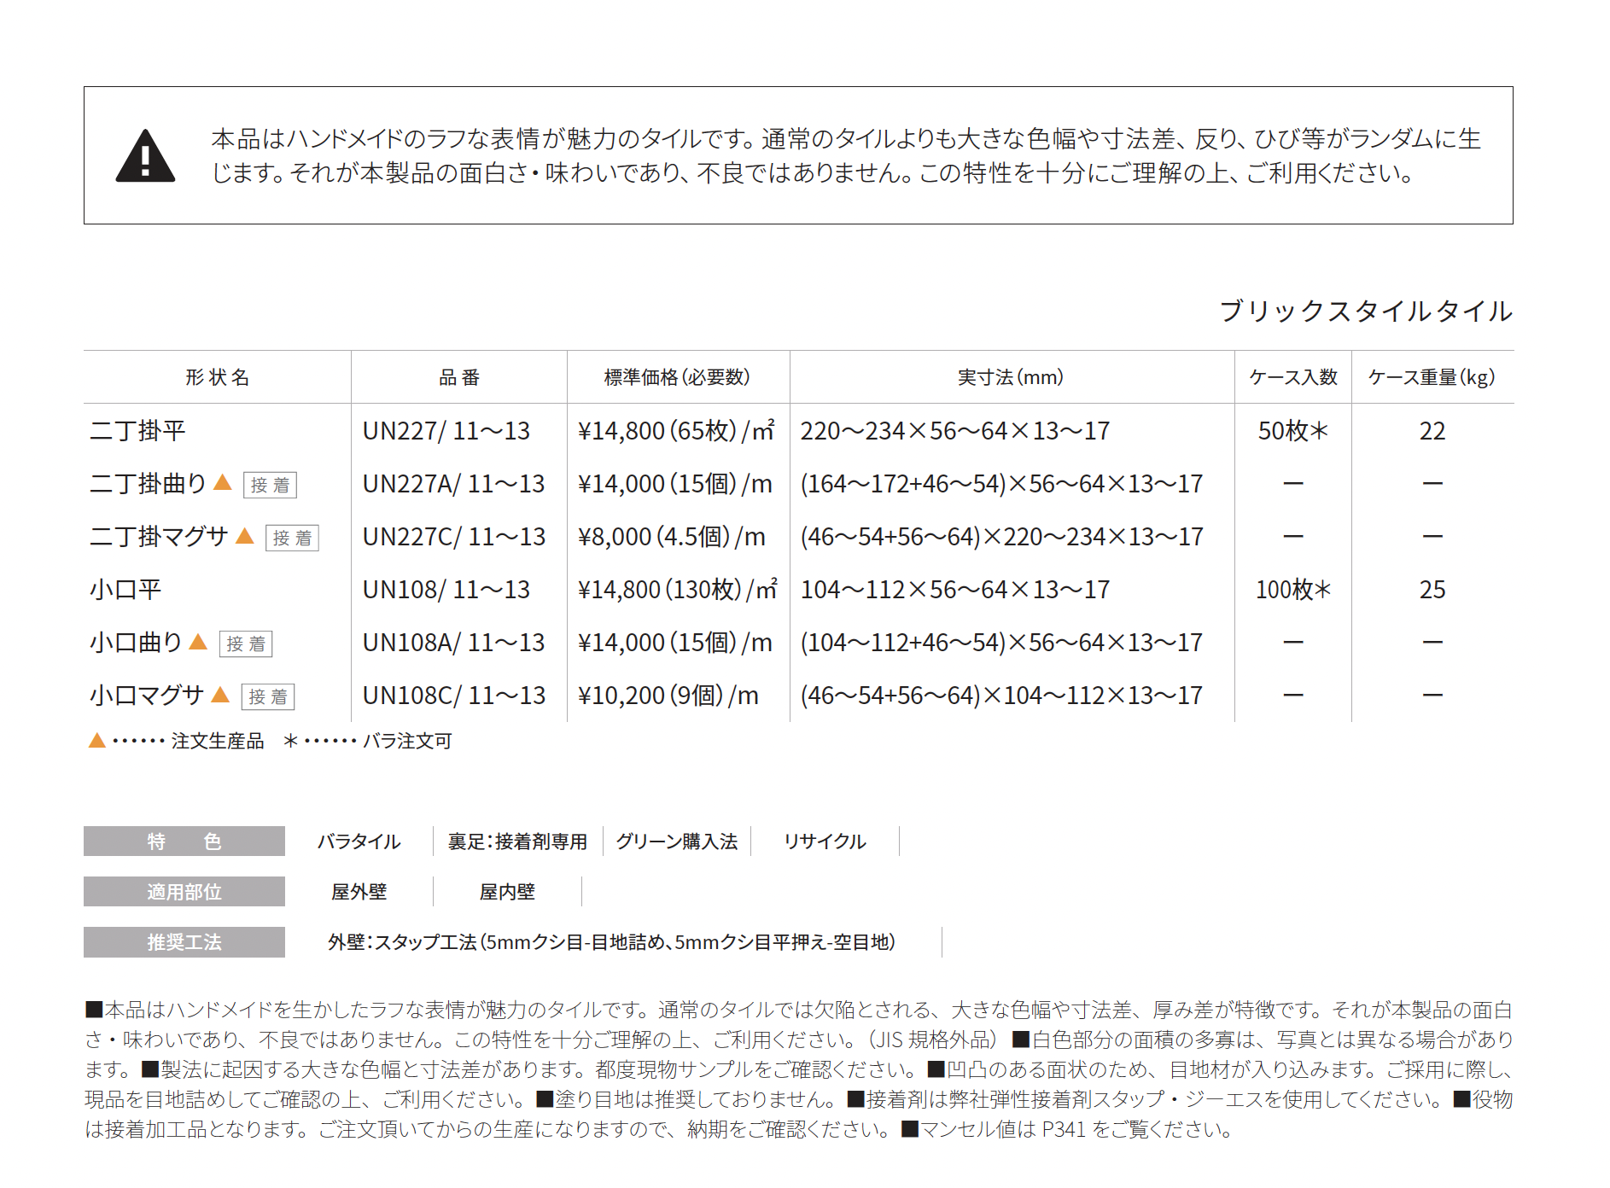The width and height of the screenshot is (1610, 1188).
Task: Click orange triangle next to 小口マグサ
Action: coord(220,695)
